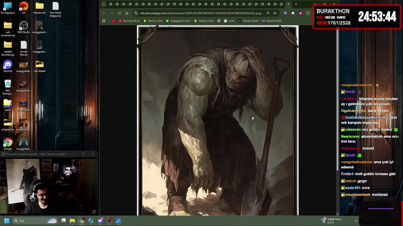Click chat username Frotto1
This screenshot has width=403, height=226.
click(x=347, y=174)
